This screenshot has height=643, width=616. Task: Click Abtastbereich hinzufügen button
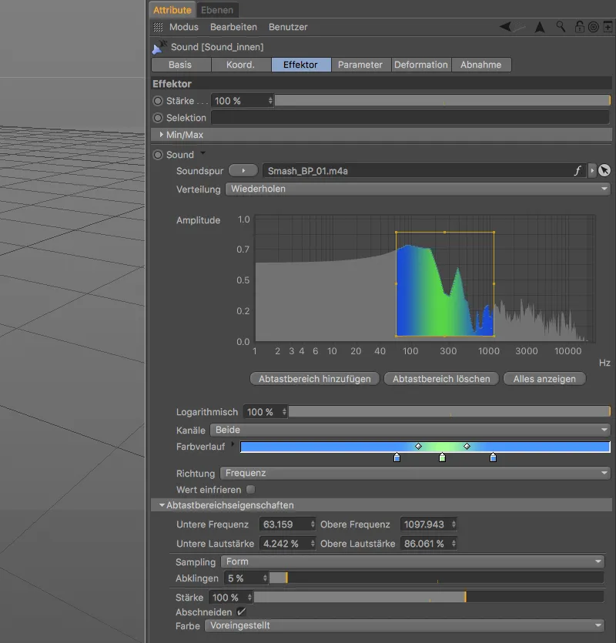click(315, 379)
